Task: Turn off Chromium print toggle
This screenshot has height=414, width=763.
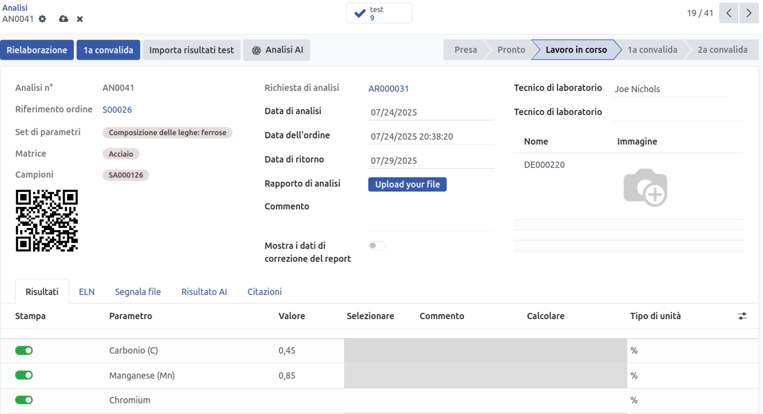Action: [24, 400]
